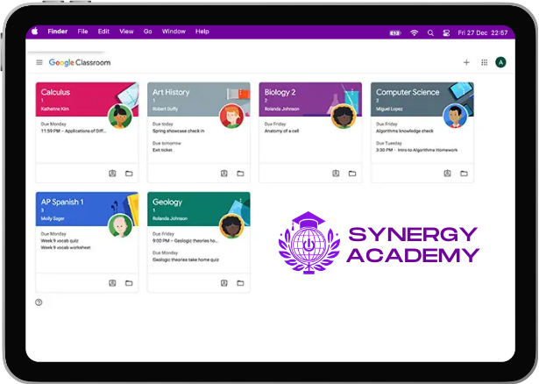Open the Geology class

(x=167, y=202)
